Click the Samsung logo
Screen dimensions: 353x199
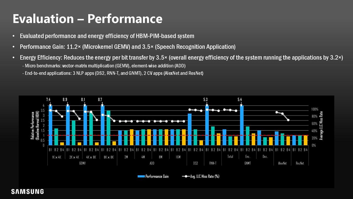click(x=27, y=192)
